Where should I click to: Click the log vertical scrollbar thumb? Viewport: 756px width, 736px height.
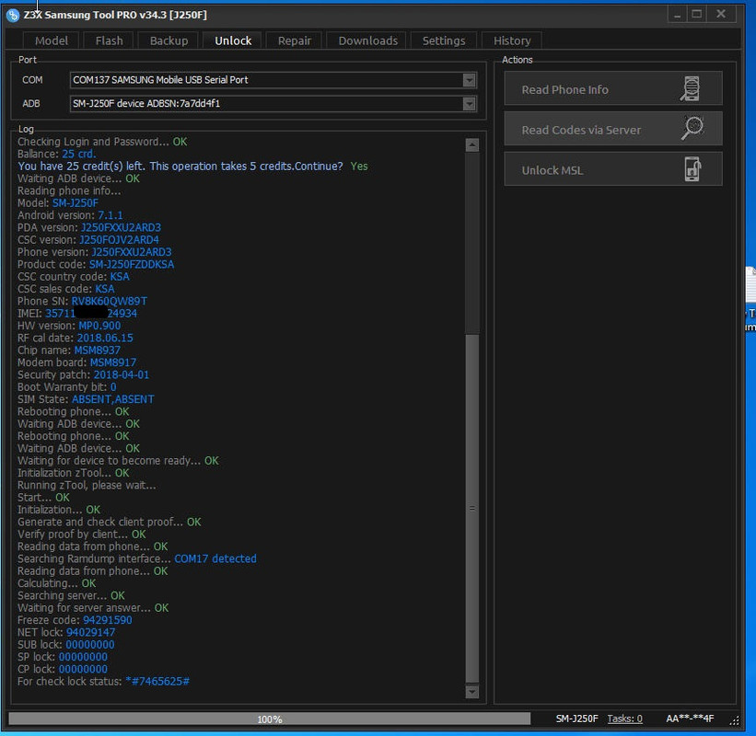[x=472, y=508]
